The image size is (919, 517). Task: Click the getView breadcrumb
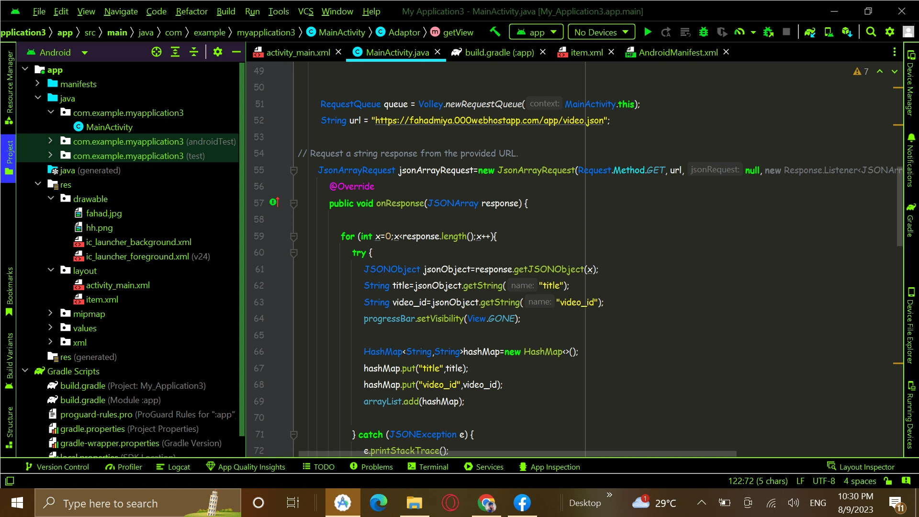pyautogui.click(x=452, y=32)
